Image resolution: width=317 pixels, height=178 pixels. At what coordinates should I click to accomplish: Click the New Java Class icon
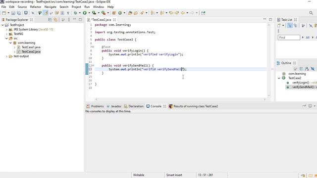click(x=120, y=13)
